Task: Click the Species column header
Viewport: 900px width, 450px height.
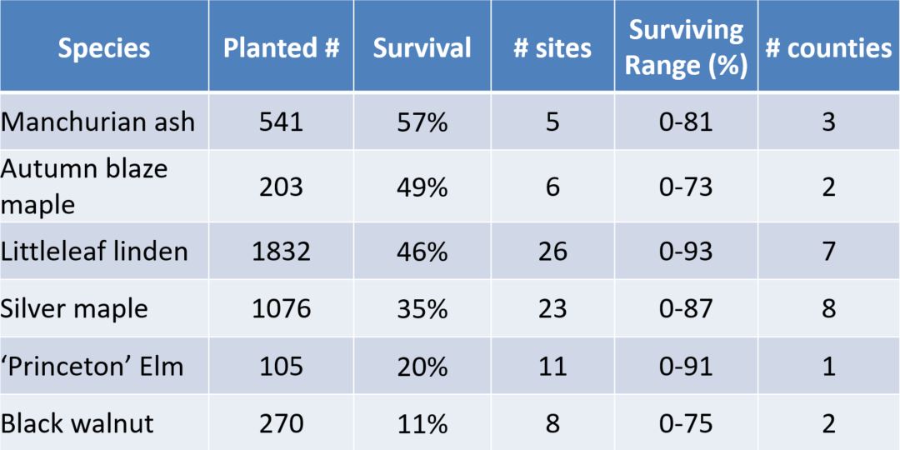Action: tap(104, 47)
